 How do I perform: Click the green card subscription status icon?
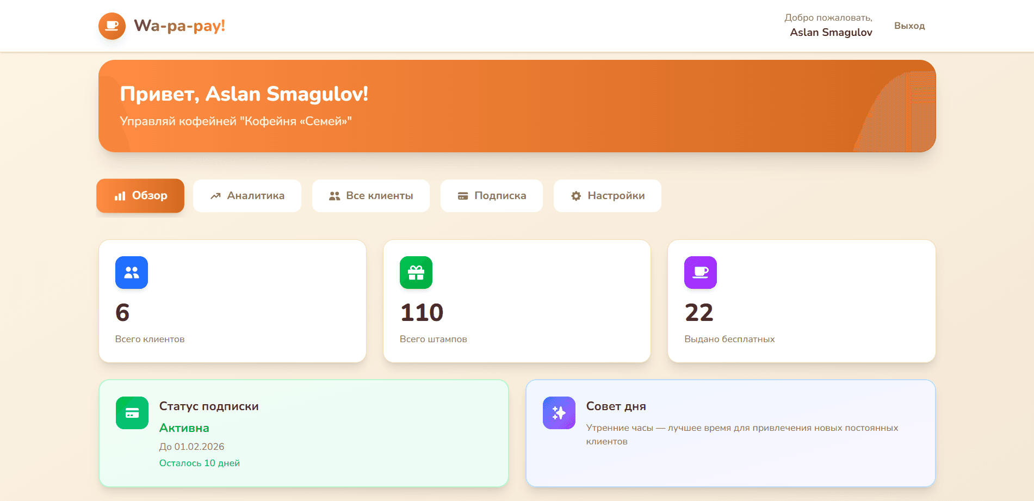tap(132, 413)
